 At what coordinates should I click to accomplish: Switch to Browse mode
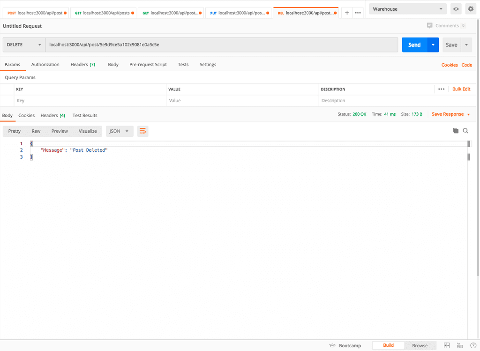click(420, 345)
